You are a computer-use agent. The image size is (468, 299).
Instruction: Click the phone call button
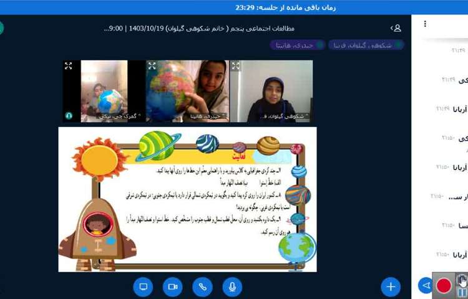tap(202, 287)
